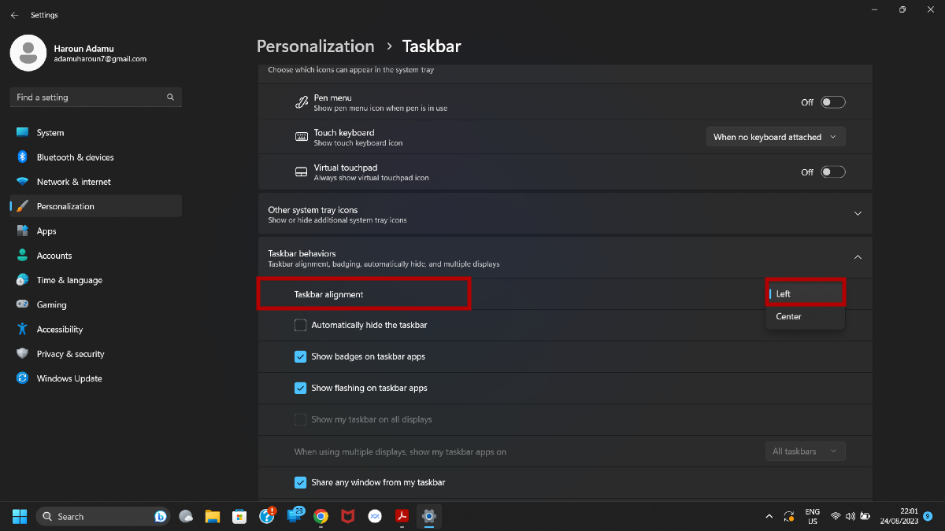Image resolution: width=945 pixels, height=531 pixels.
Task: Open the Accessibility icon in sidebar
Action: click(22, 329)
